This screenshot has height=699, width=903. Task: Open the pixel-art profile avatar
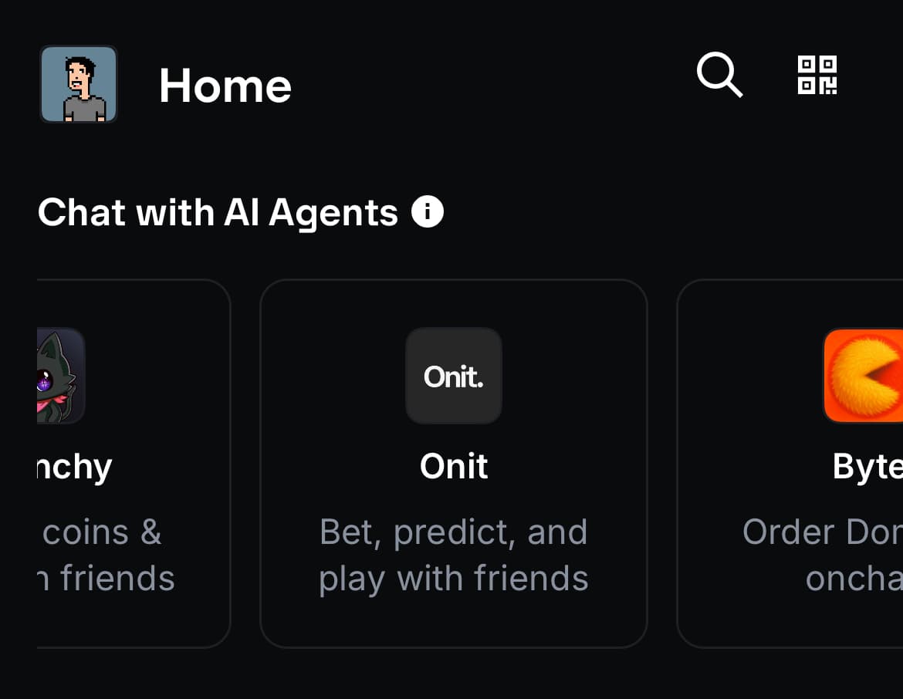tap(79, 84)
